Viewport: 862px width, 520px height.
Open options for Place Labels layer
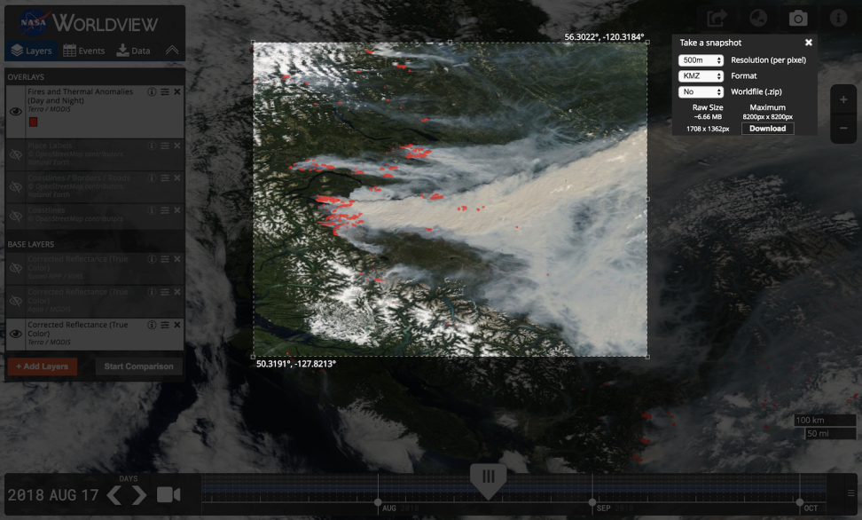(165, 146)
